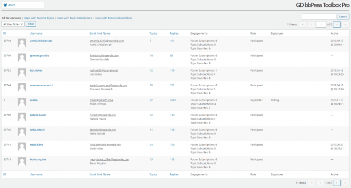Show Users with Topic Subscriptions
This screenshot has width=351, height=188.
pos(74,18)
